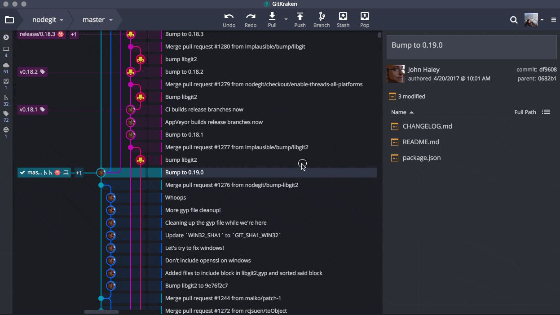560x315 pixels.
Task: Expand the +1 refs beside the master label
Action: click(x=79, y=173)
